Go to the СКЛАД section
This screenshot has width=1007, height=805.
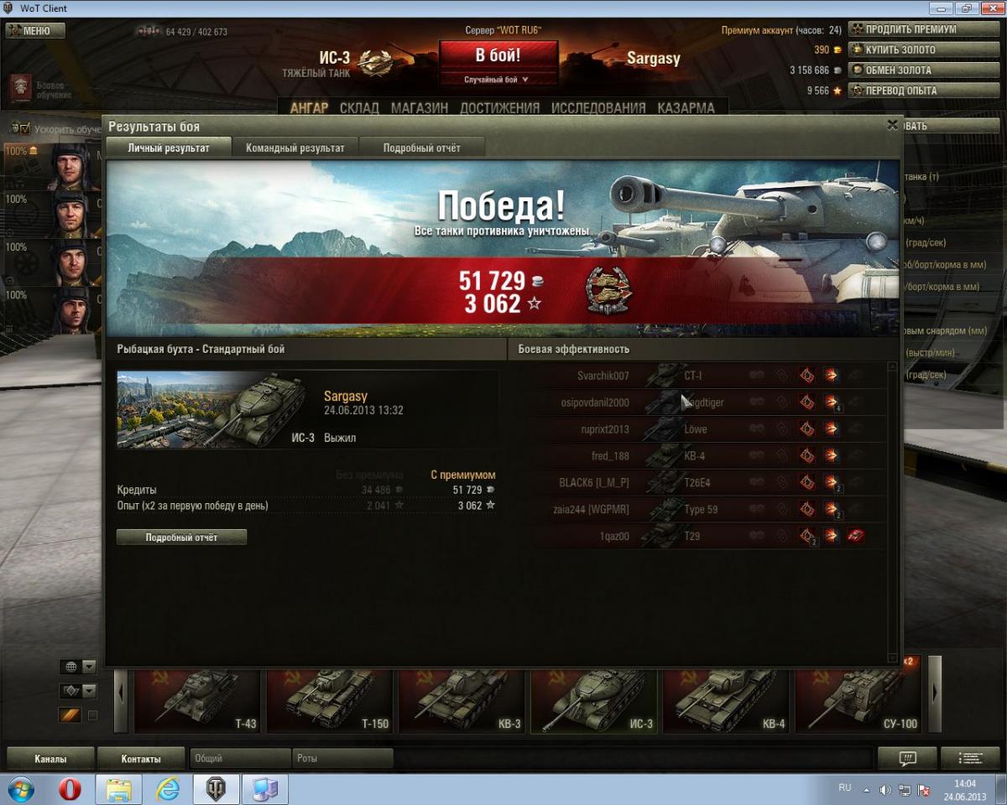tap(359, 107)
